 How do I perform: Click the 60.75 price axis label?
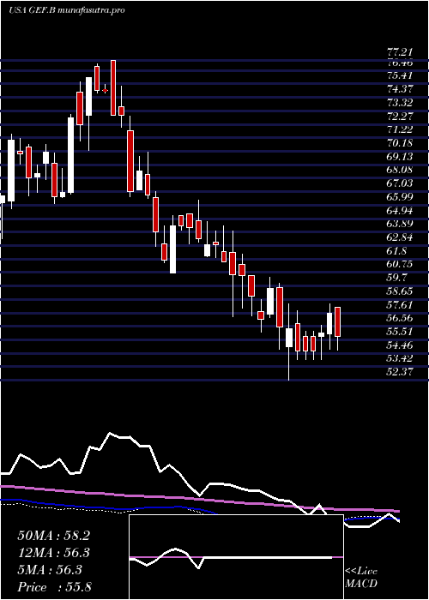[x=399, y=264]
